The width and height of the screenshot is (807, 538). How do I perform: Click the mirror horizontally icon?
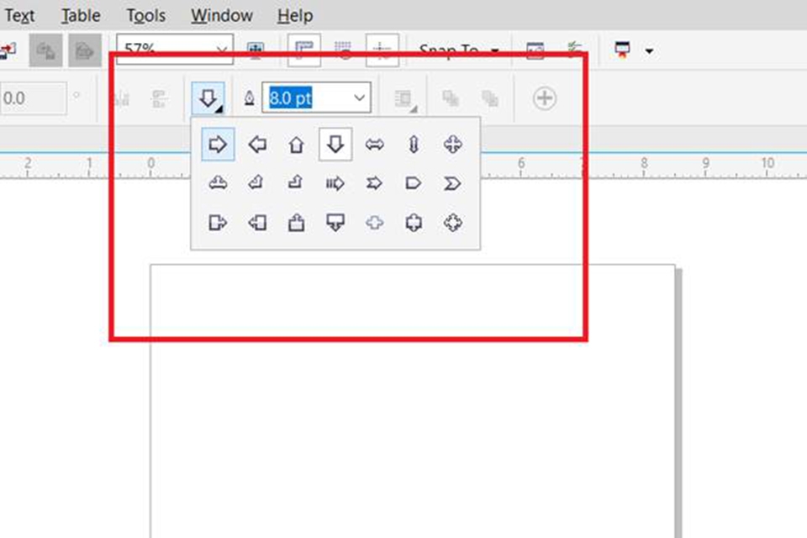tap(120, 98)
